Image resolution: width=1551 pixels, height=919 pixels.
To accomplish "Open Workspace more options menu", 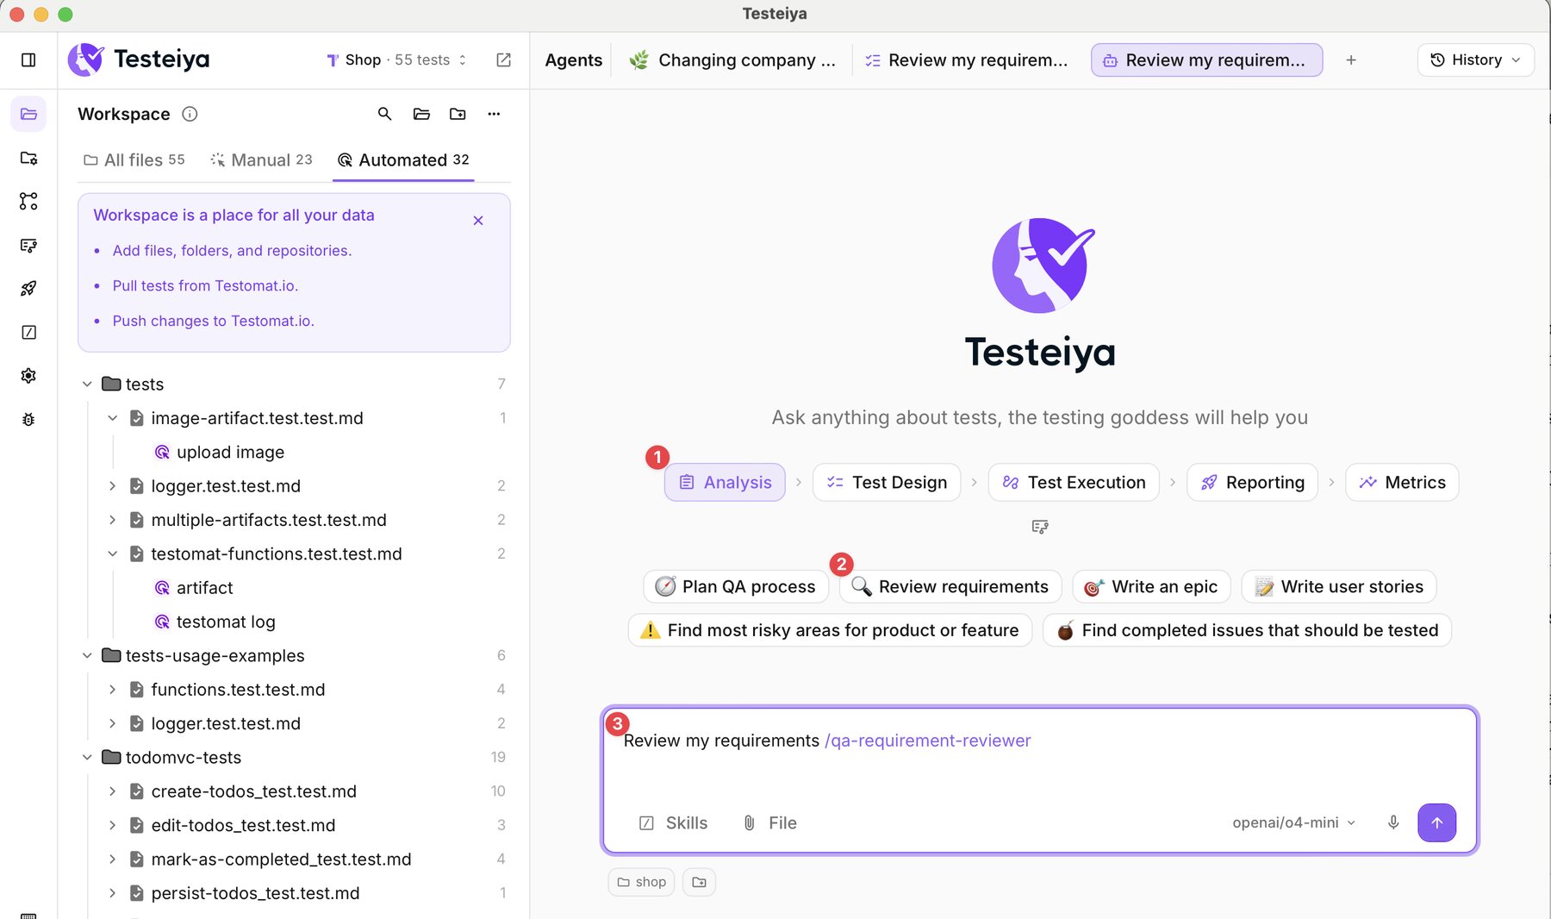I will coord(494,114).
